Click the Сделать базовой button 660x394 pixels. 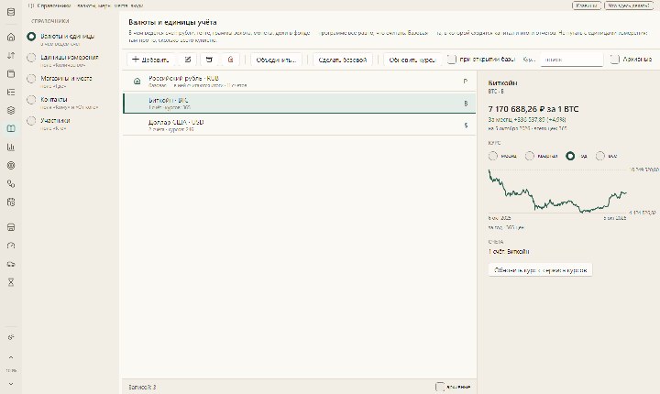pyautogui.click(x=343, y=60)
